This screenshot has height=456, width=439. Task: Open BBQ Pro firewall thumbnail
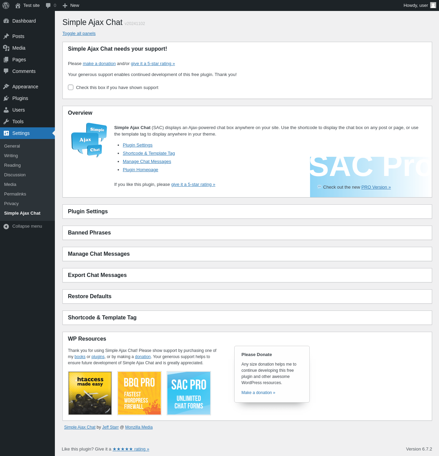tap(140, 393)
